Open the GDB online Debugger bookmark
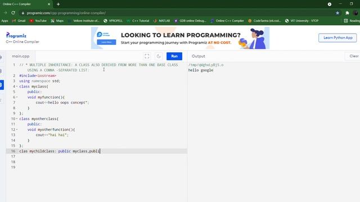This screenshot has width=360, height=202. [x=190, y=21]
